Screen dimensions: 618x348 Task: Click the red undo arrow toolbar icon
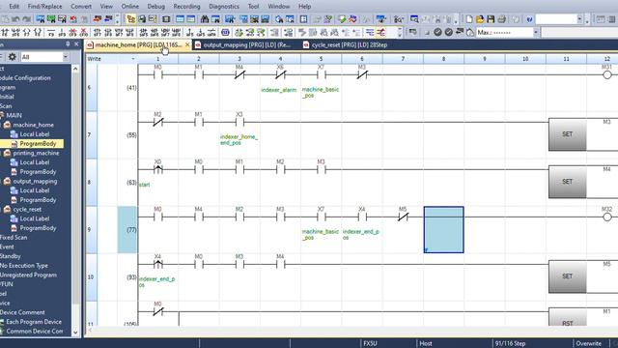pos(73,19)
